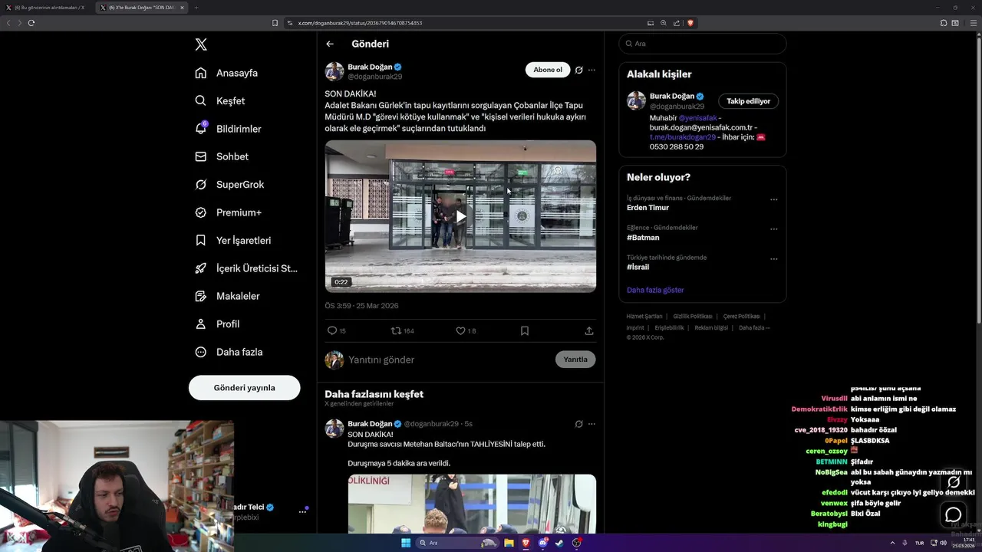Open Çerez Politikası footer link
Screen dimensions: 982x552
coord(741,317)
